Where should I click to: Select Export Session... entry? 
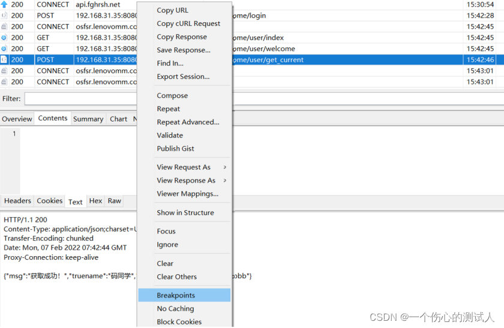[183, 77]
